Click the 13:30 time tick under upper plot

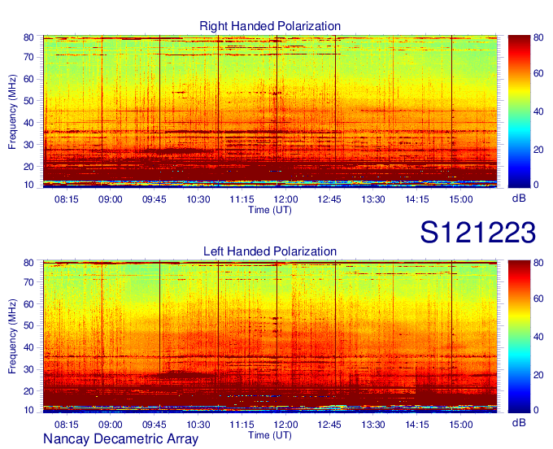(x=373, y=199)
